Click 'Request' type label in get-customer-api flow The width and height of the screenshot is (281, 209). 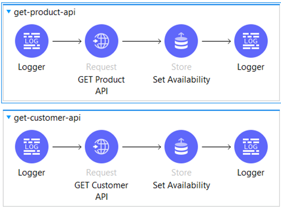[x=101, y=173]
